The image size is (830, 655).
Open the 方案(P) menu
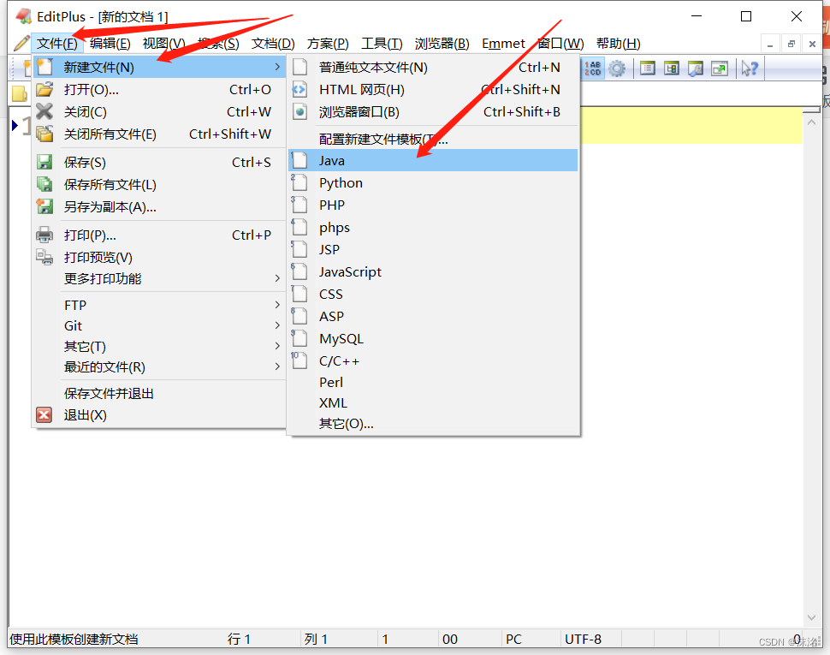pos(328,44)
